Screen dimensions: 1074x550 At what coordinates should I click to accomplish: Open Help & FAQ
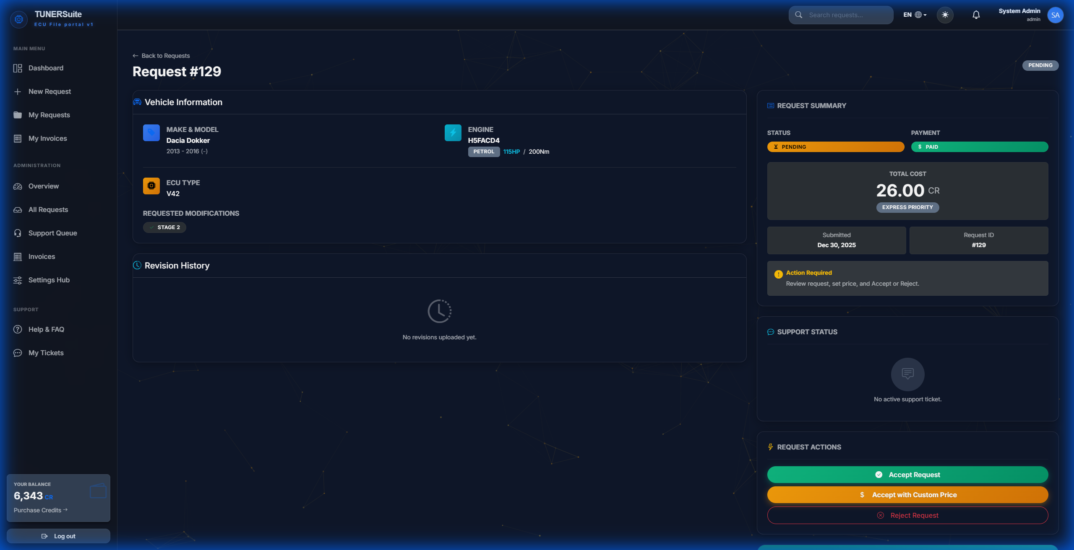click(x=46, y=329)
